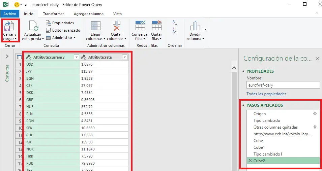Click the Attribute:currency data type icon

(29, 58)
